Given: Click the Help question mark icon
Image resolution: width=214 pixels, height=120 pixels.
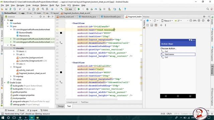Looking at the screenshot, I should coord(125,9).
